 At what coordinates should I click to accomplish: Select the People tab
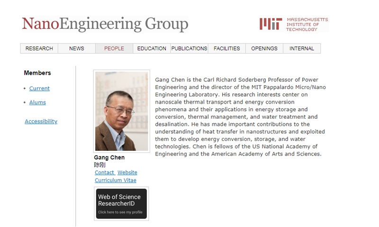[x=114, y=48]
